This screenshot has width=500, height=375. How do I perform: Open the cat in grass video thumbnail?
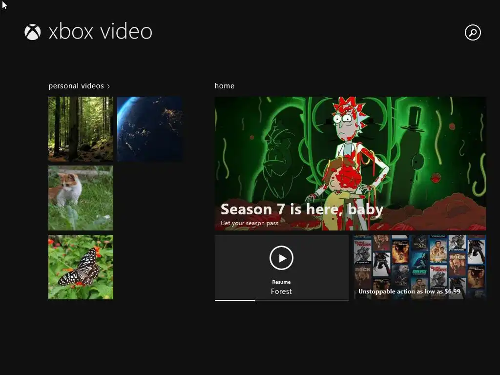81,198
